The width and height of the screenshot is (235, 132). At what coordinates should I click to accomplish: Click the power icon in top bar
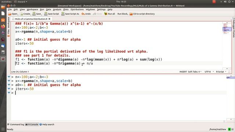229,1
